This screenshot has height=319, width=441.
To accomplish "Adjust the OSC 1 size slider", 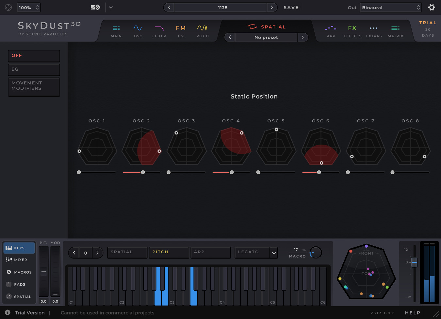I will point(97,172).
